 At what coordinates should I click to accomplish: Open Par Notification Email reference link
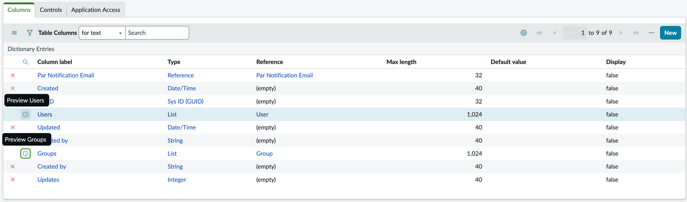(284, 75)
